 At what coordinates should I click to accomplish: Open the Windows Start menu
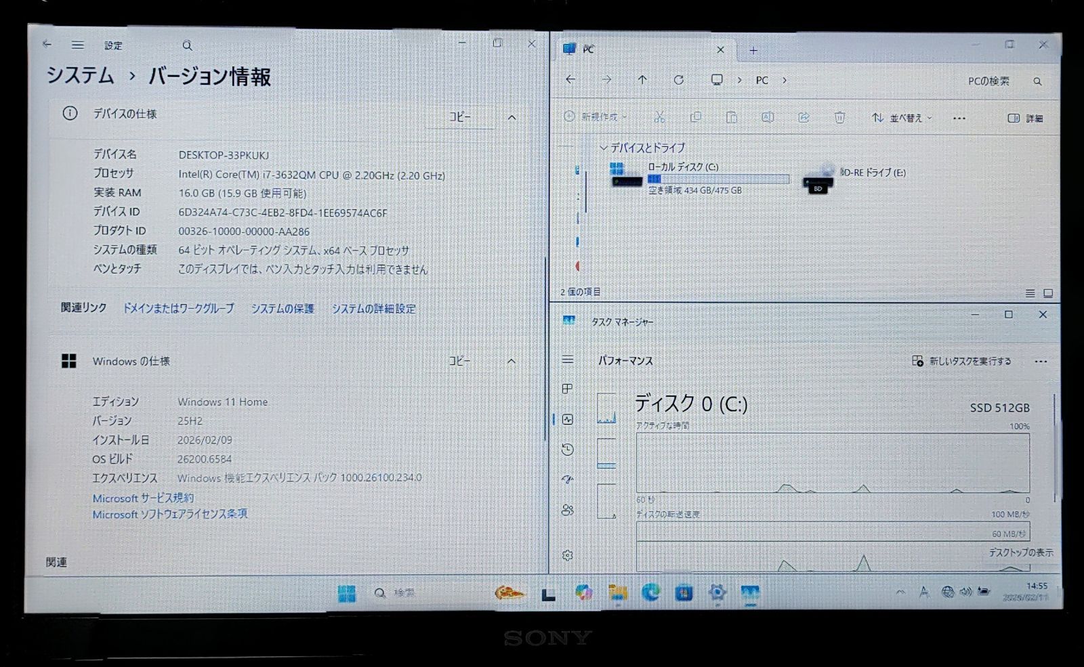[346, 593]
